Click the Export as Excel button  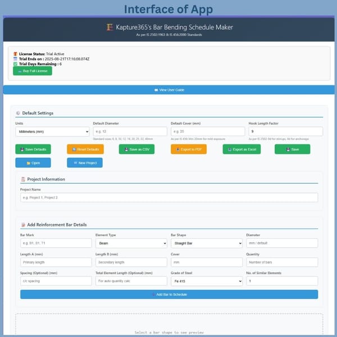coord(242,149)
